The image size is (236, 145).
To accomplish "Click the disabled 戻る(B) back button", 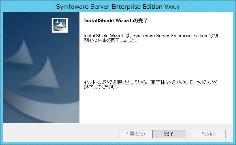I will tap(135, 134).
